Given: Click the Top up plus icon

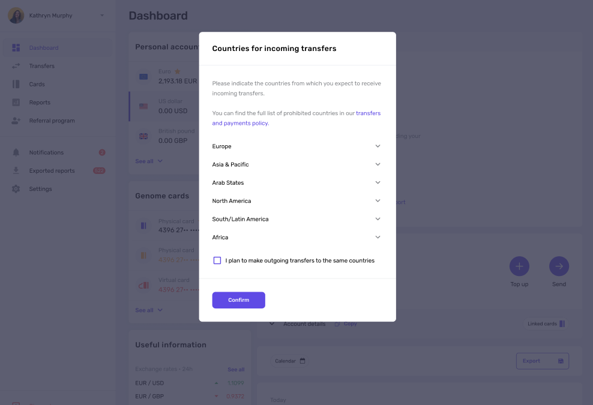Looking at the screenshot, I should [x=519, y=266].
